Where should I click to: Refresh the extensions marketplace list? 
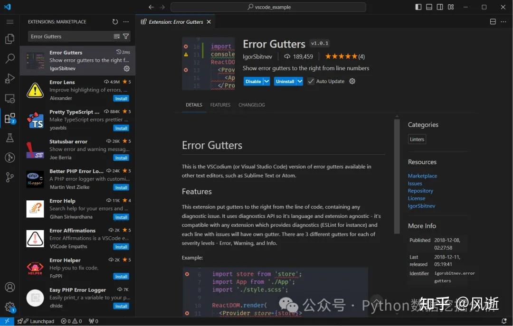click(115, 22)
